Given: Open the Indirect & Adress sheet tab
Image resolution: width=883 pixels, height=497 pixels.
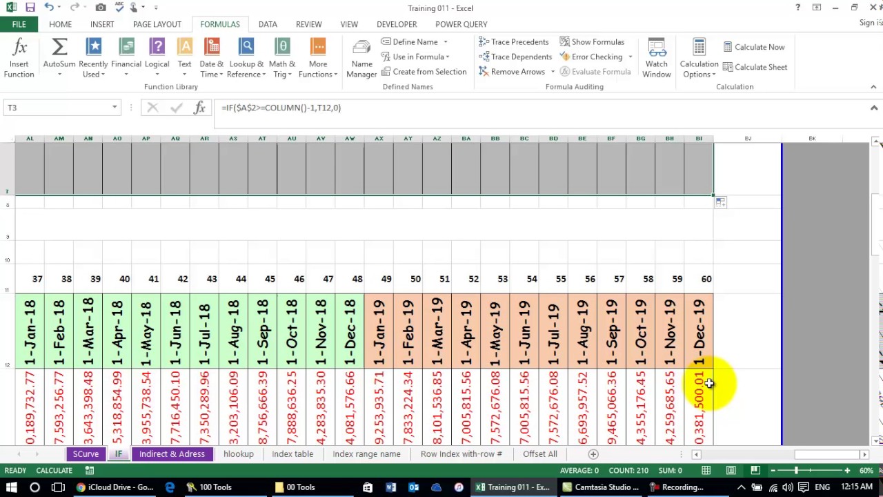Looking at the screenshot, I should 172,454.
